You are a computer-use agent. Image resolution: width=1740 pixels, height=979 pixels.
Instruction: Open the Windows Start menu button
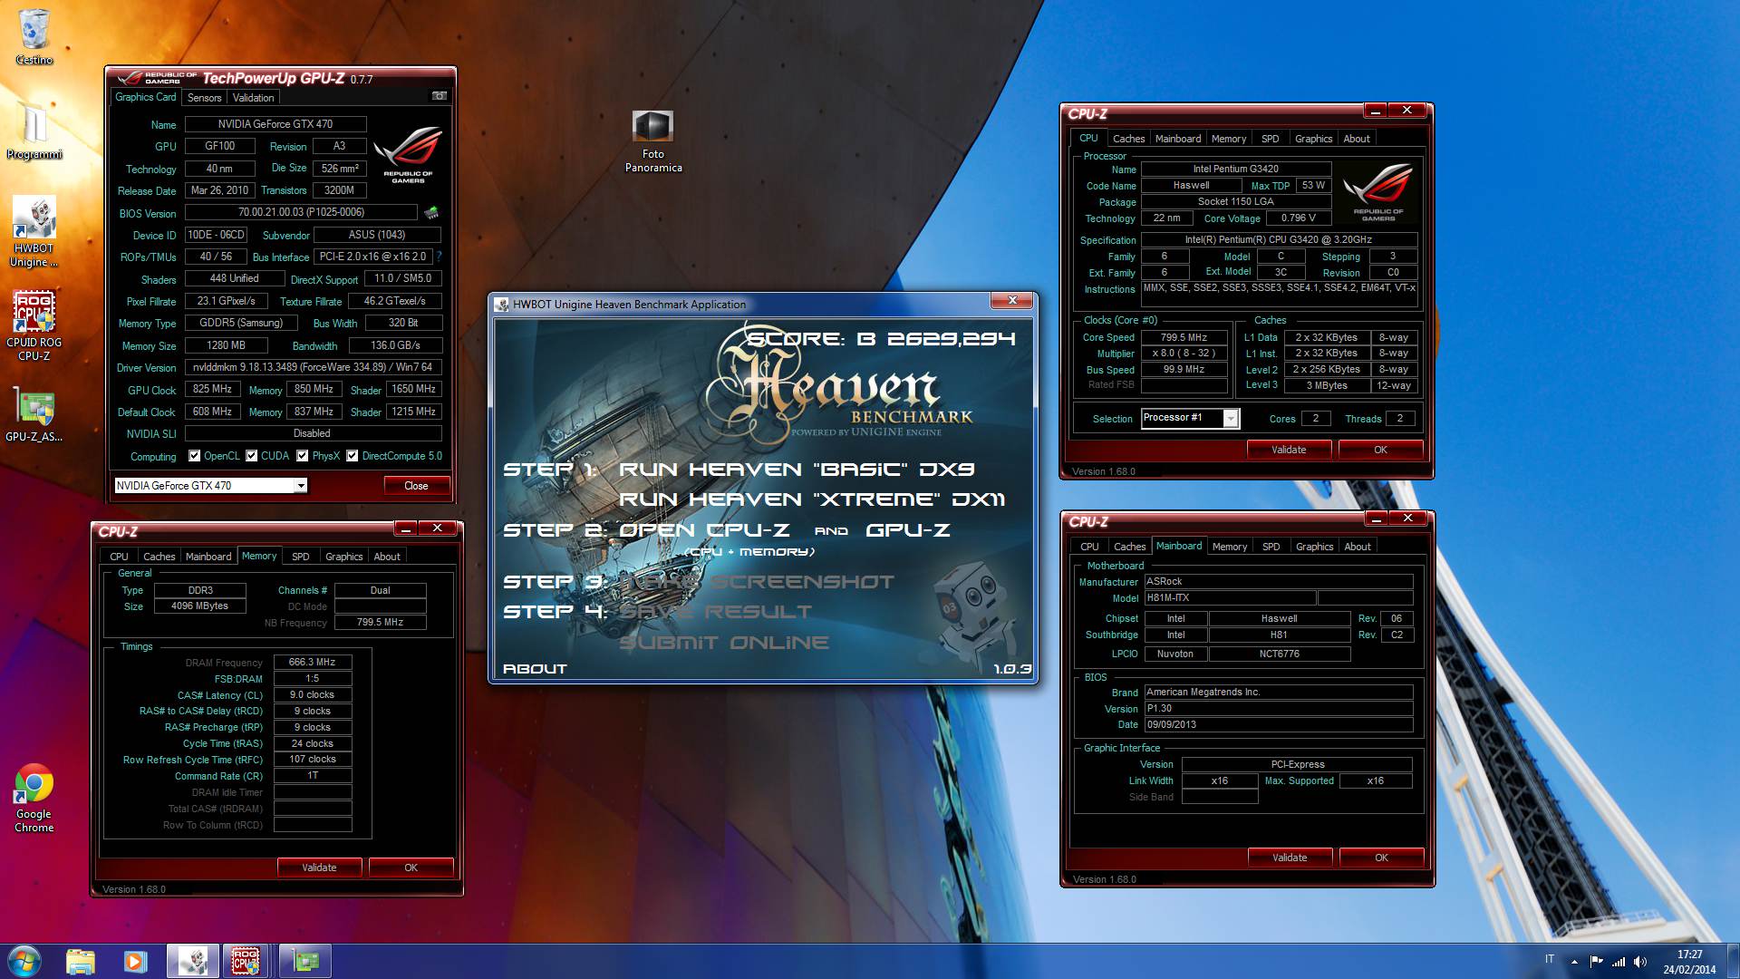(x=24, y=961)
